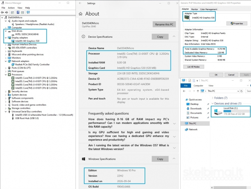Open the File tab in This PC window
The height and width of the screenshot is (189, 251).
186,85
